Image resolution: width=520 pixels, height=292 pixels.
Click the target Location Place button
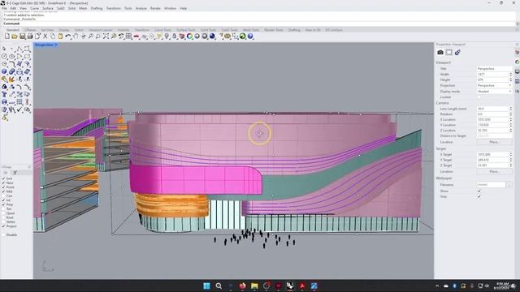click(x=494, y=171)
